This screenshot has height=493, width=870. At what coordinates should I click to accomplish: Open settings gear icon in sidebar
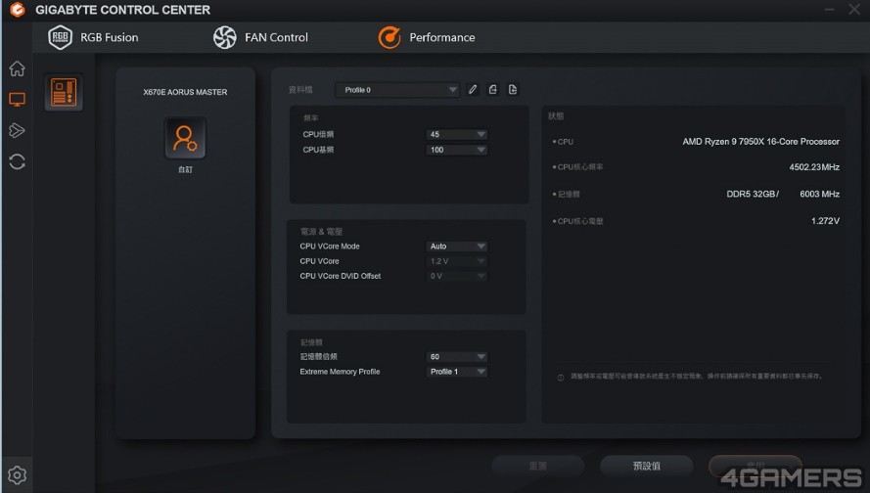click(x=18, y=475)
